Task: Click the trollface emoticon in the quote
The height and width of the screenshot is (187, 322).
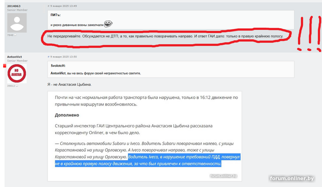Action: (x=108, y=24)
